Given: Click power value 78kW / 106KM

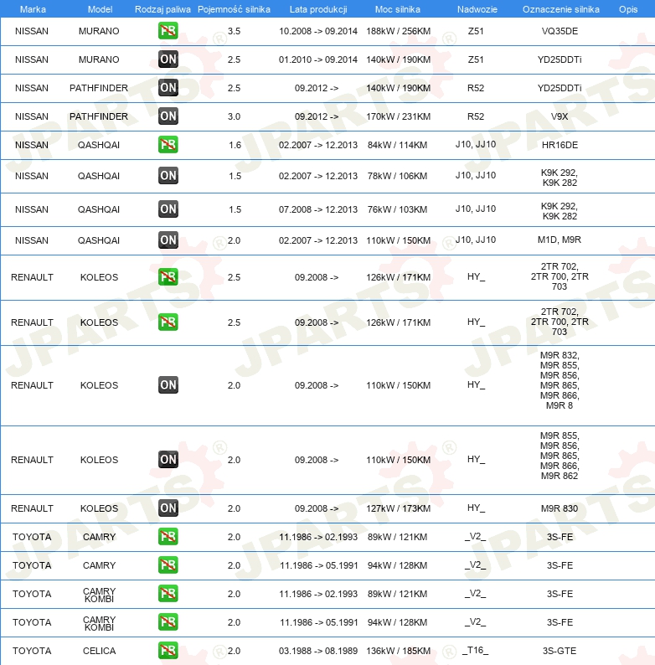Looking at the screenshot, I should pyautogui.click(x=398, y=176).
